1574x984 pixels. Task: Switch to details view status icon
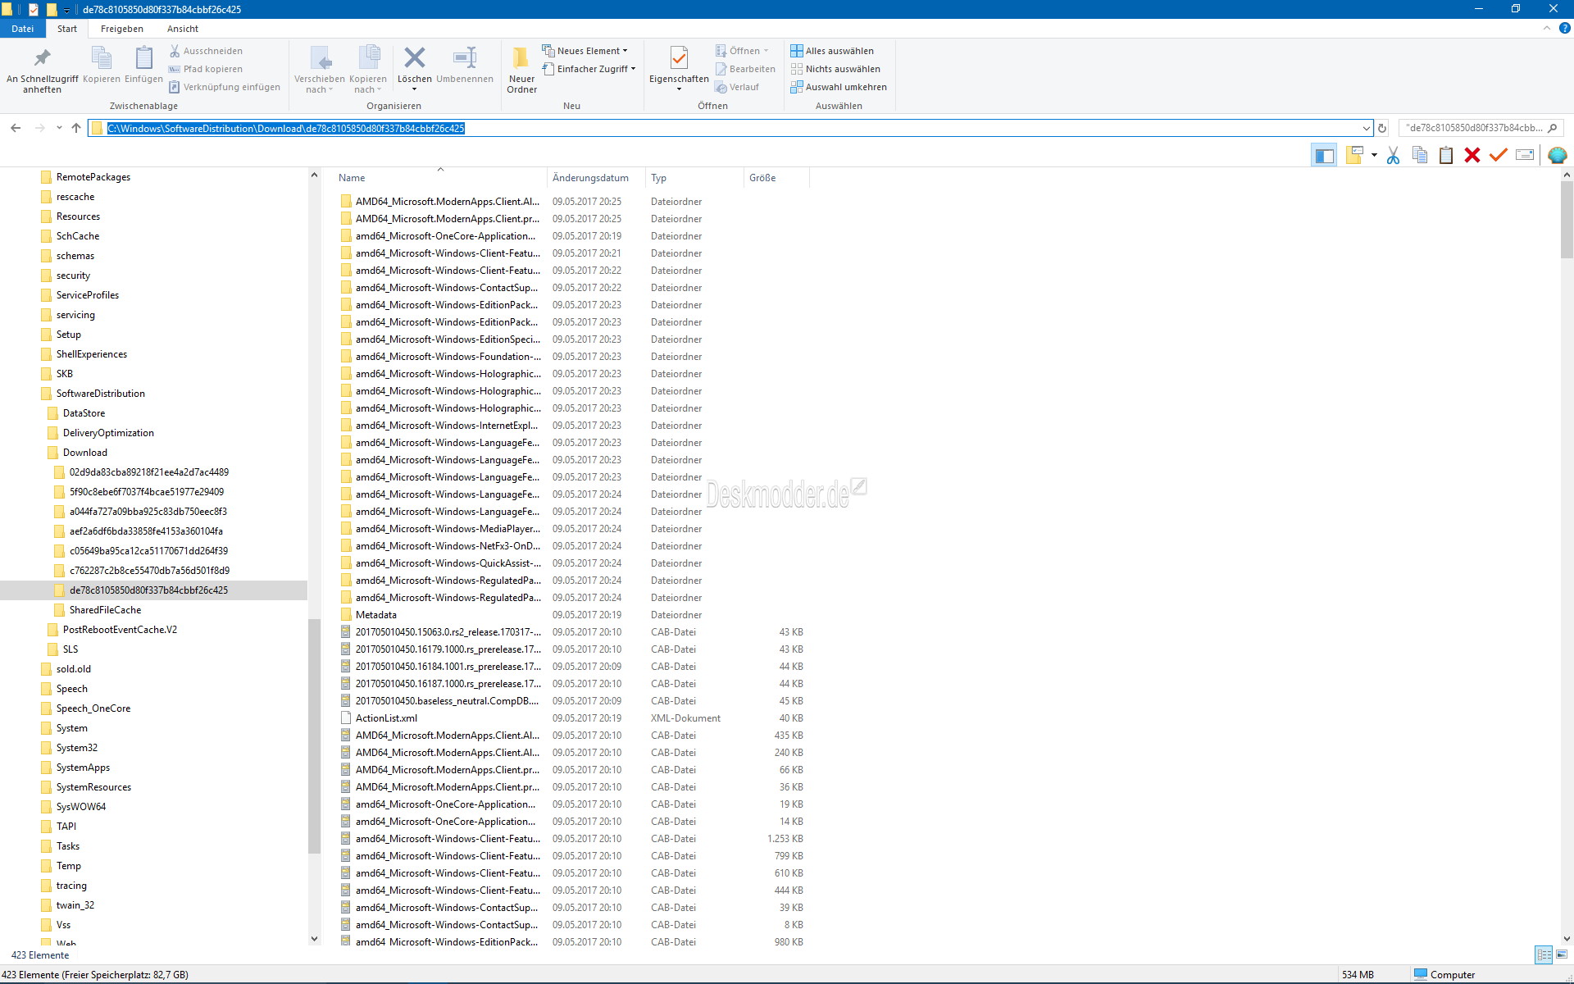click(x=1544, y=954)
